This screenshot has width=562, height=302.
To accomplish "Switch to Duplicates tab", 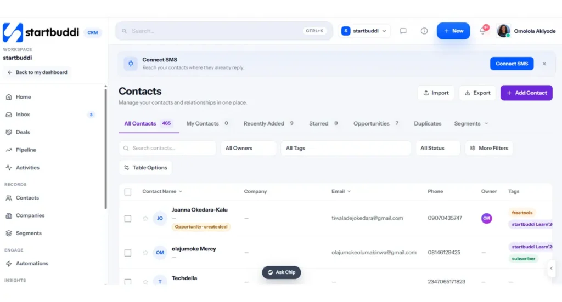I will coord(428,123).
